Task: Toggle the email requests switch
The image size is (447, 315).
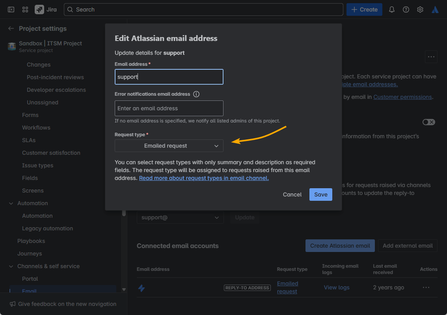Action: click(x=428, y=122)
